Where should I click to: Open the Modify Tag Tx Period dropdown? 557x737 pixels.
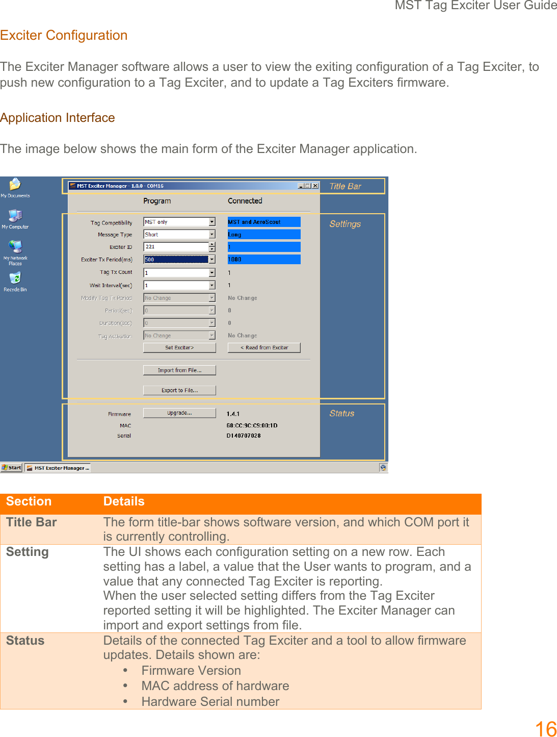[x=212, y=298]
